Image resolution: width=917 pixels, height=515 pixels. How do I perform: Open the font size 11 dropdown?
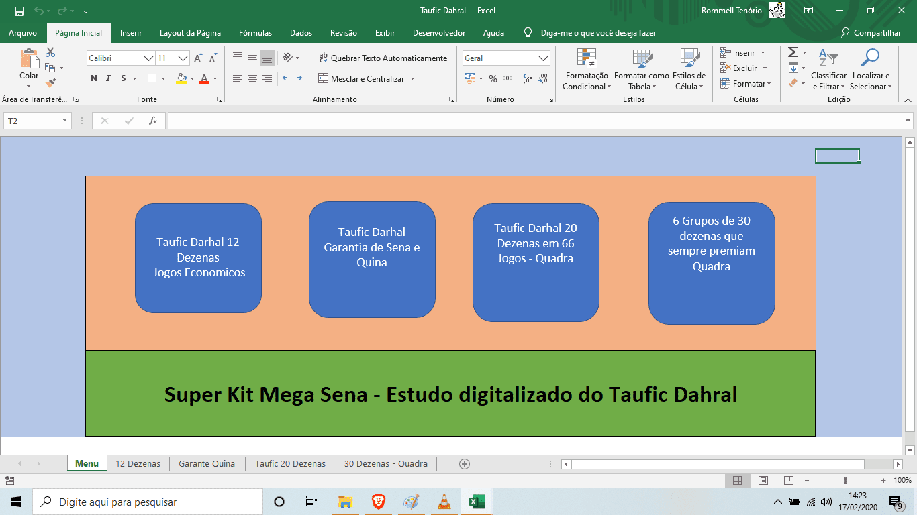pyautogui.click(x=183, y=58)
